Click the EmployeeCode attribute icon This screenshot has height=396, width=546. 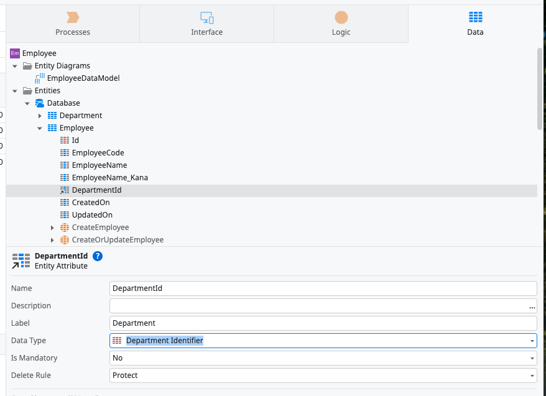pos(65,153)
